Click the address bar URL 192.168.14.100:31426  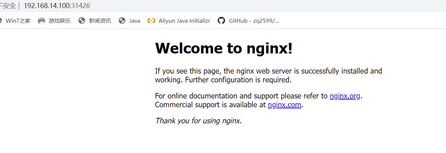click(57, 5)
